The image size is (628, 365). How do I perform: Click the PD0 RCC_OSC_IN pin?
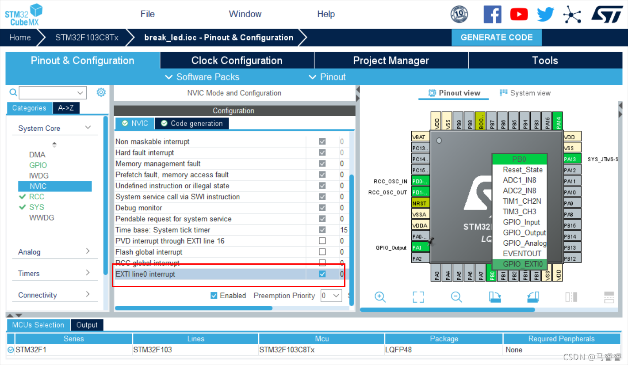point(421,181)
